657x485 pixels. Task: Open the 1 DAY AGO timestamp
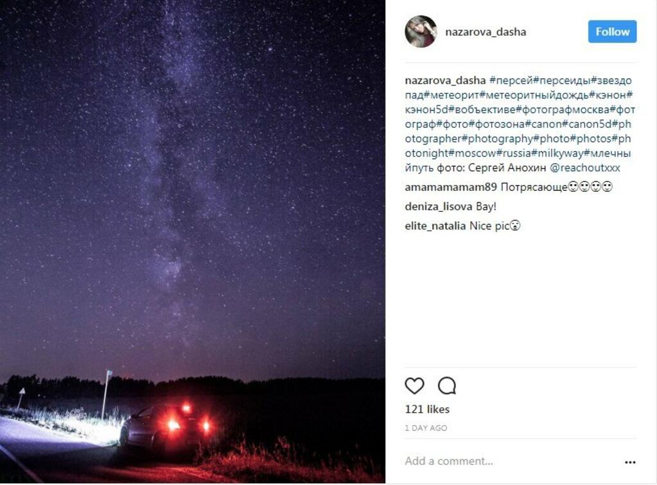point(426,428)
